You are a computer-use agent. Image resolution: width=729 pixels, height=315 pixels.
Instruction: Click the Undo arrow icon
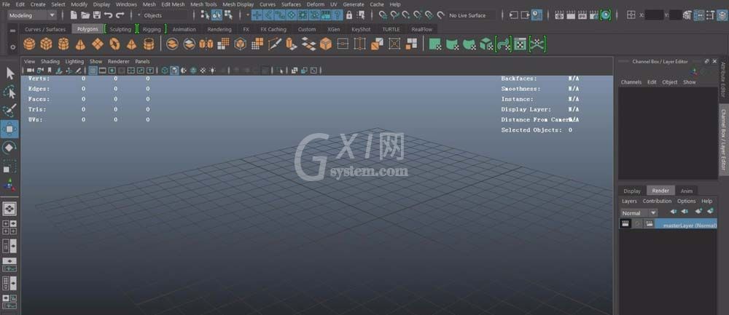(109, 15)
